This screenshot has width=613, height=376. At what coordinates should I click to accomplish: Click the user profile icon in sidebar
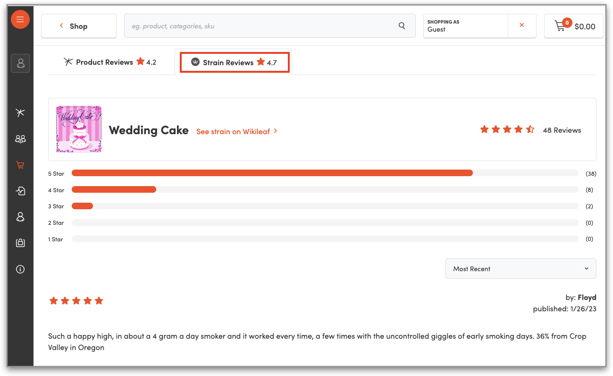click(20, 63)
